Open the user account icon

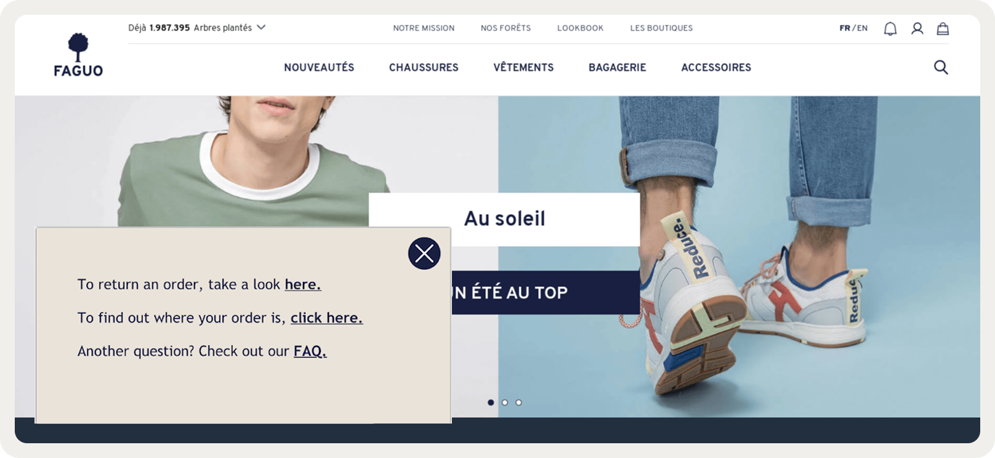(x=917, y=28)
